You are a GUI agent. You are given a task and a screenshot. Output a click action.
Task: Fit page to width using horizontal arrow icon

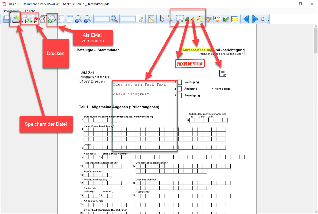tap(70, 19)
